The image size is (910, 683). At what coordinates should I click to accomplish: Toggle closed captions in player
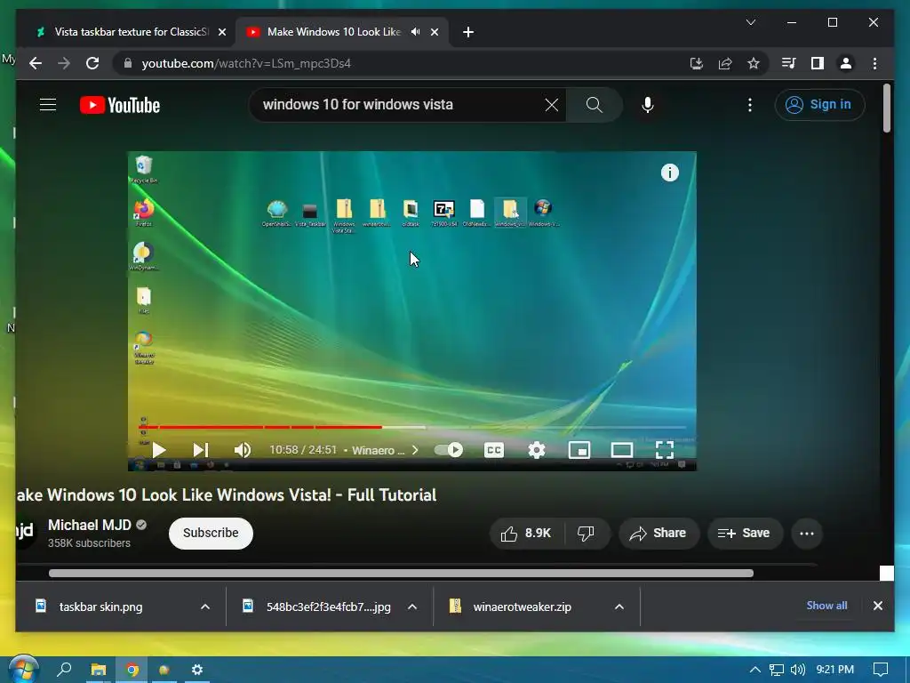[494, 449]
